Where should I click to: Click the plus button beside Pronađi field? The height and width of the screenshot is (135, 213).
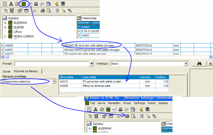(92, 64)
